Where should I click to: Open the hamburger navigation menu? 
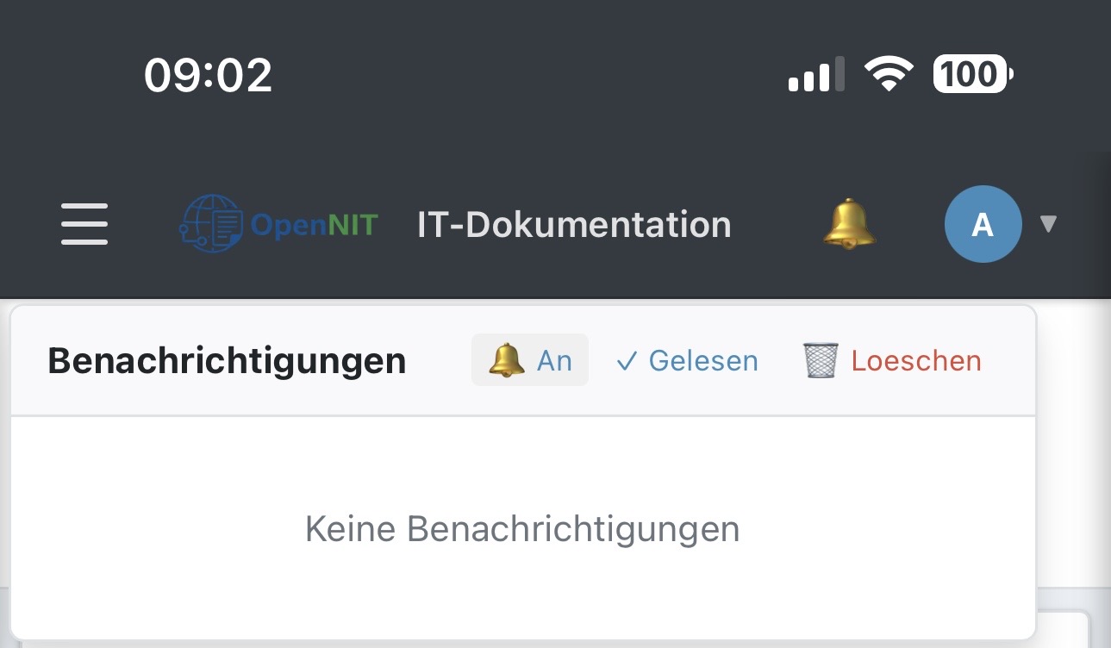[84, 224]
